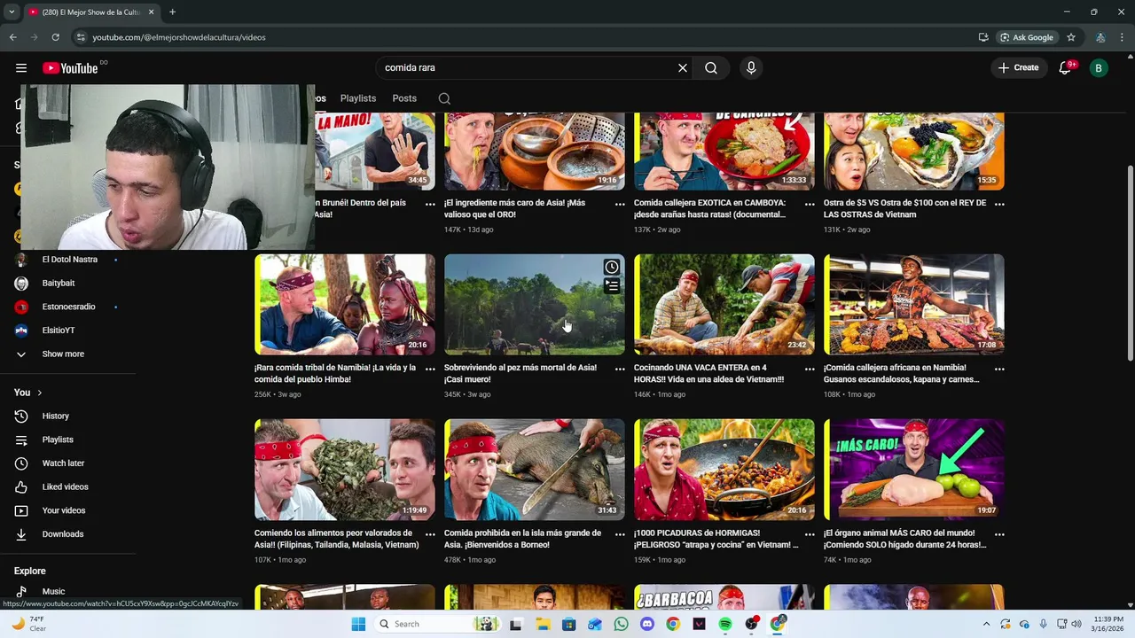This screenshot has height=638, width=1135.
Task: Open the Windows Start menu
Action: [x=358, y=624]
